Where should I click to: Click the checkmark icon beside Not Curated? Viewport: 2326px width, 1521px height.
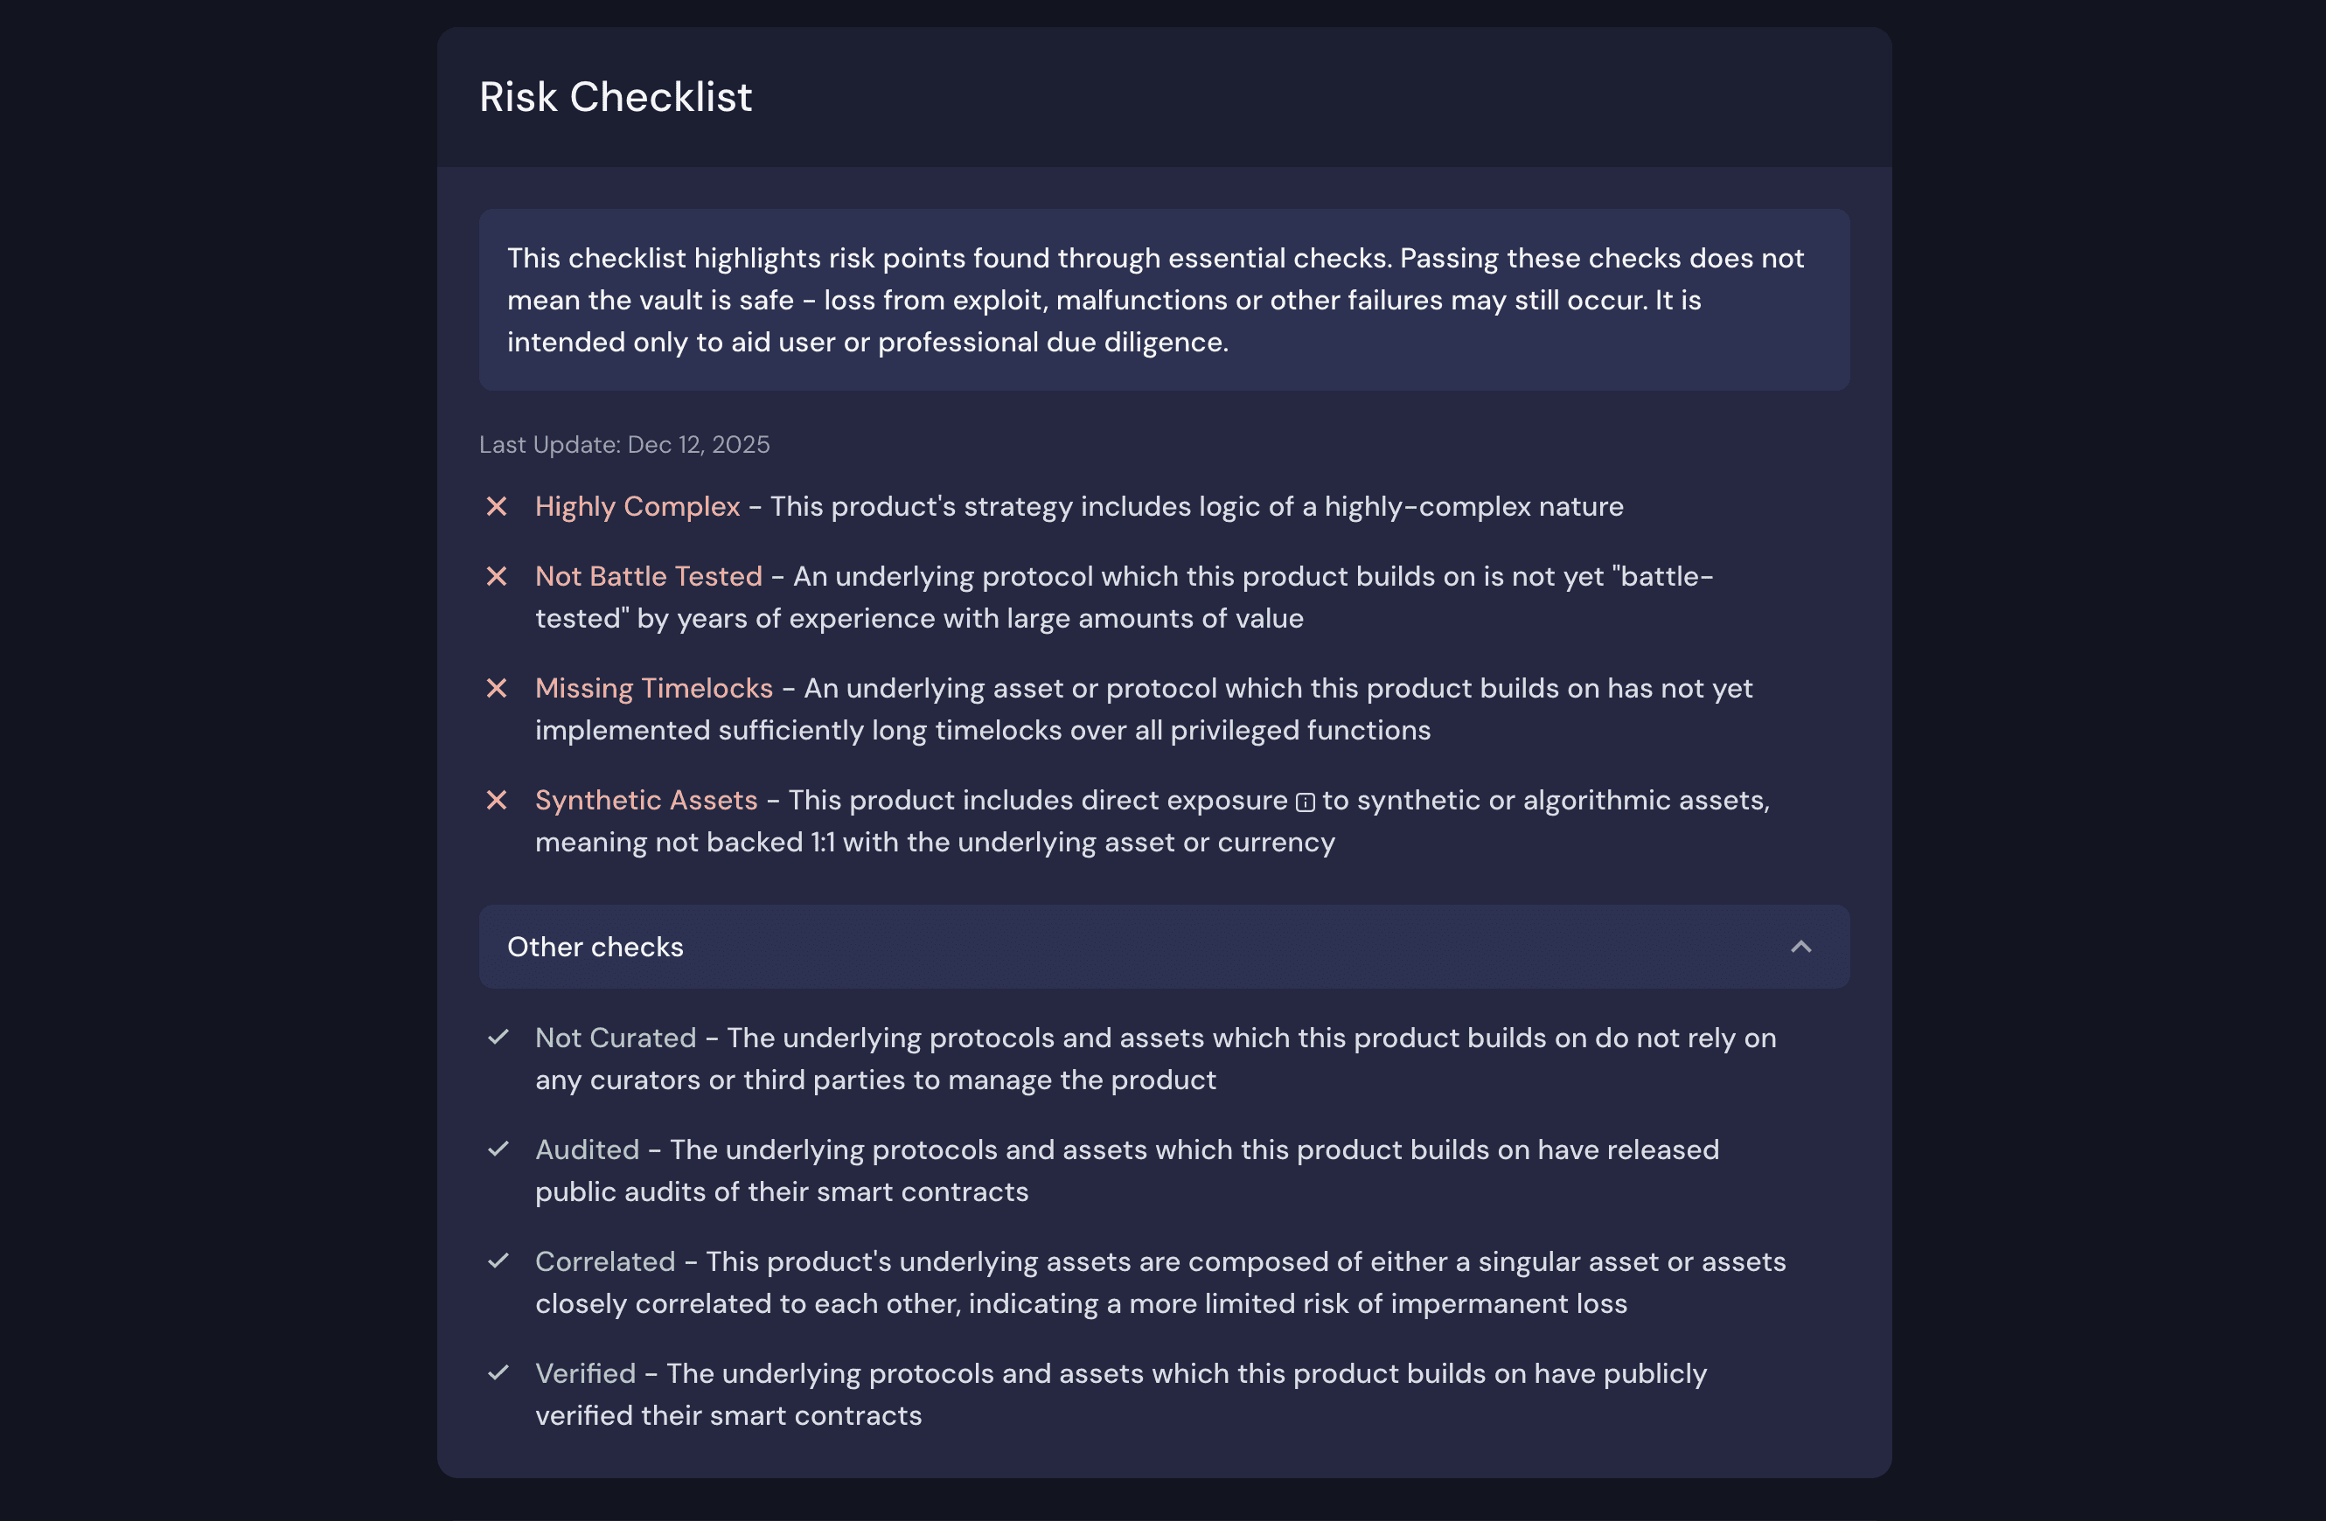click(x=498, y=1037)
